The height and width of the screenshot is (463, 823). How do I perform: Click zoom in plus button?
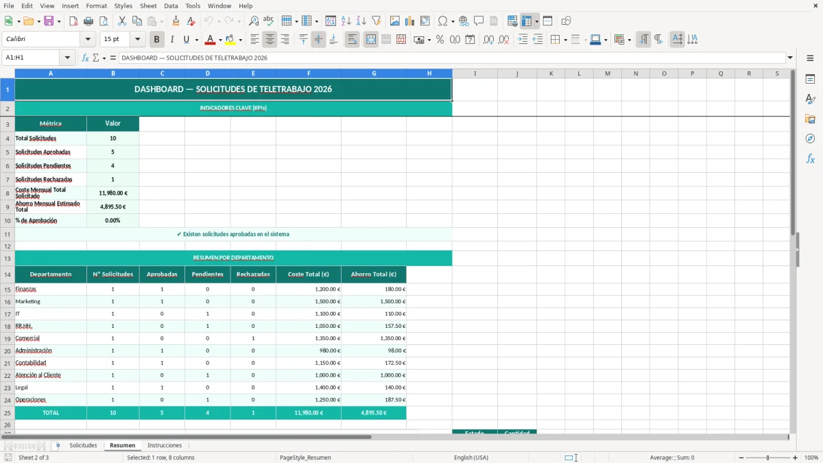tap(795, 458)
